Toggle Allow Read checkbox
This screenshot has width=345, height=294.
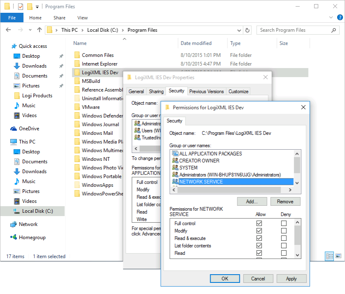coord(259,253)
